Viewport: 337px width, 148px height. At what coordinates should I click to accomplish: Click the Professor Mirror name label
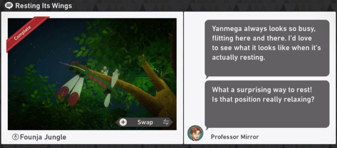(x=235, y=137)
